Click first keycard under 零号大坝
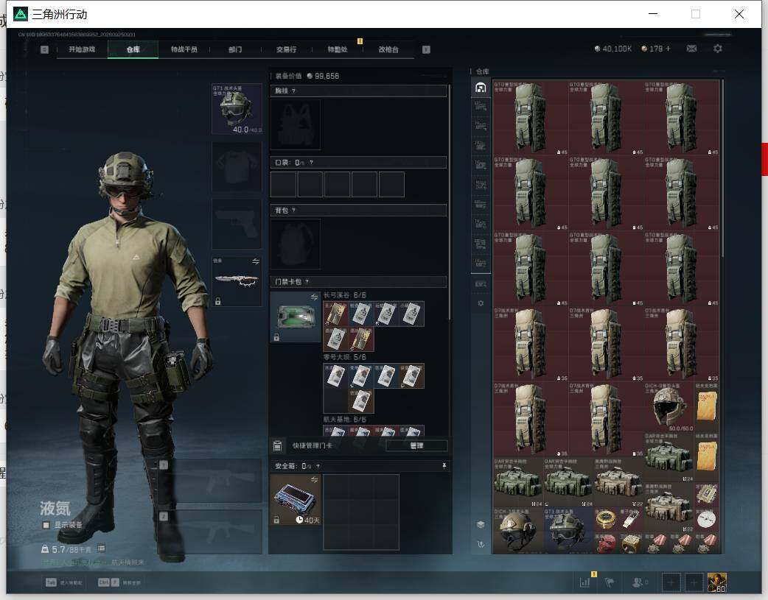The image size is (768, 600). pos(336,376)
